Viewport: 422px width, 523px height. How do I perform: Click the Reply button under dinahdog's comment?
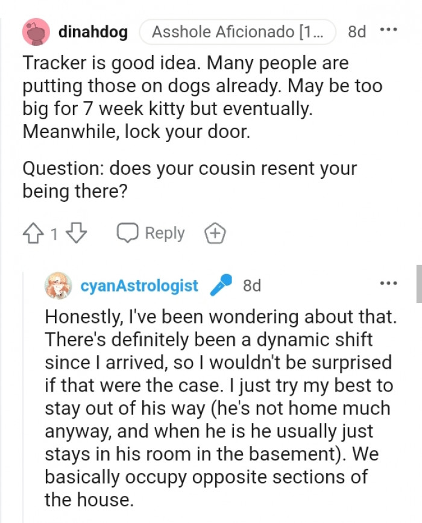(x=151, y=233)
